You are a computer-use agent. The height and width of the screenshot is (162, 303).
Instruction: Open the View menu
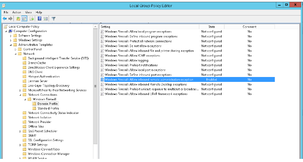tap(28, 12)
